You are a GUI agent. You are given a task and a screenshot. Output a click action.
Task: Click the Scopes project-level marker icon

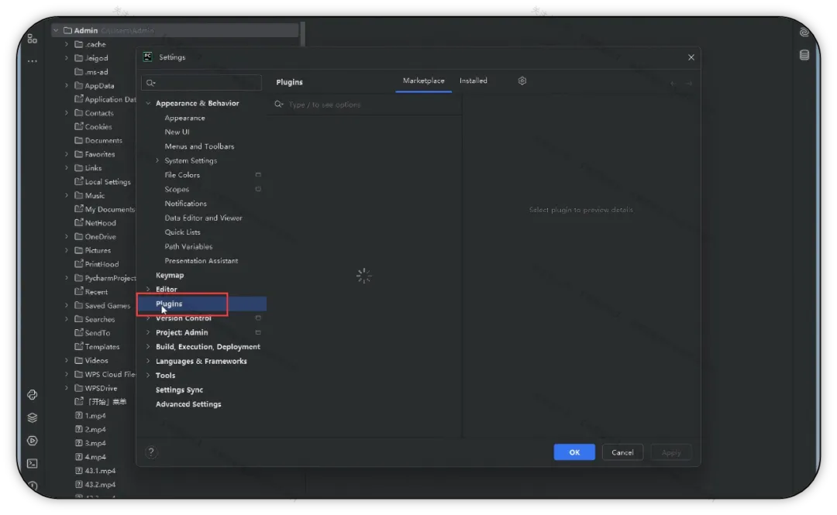point(258,190)
